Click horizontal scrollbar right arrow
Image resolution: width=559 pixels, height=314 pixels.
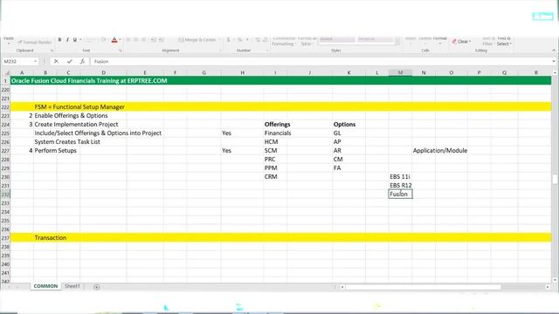(x=548, y=287)
